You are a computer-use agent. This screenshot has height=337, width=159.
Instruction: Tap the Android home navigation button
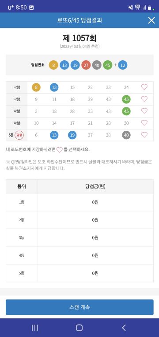[79, 328]
